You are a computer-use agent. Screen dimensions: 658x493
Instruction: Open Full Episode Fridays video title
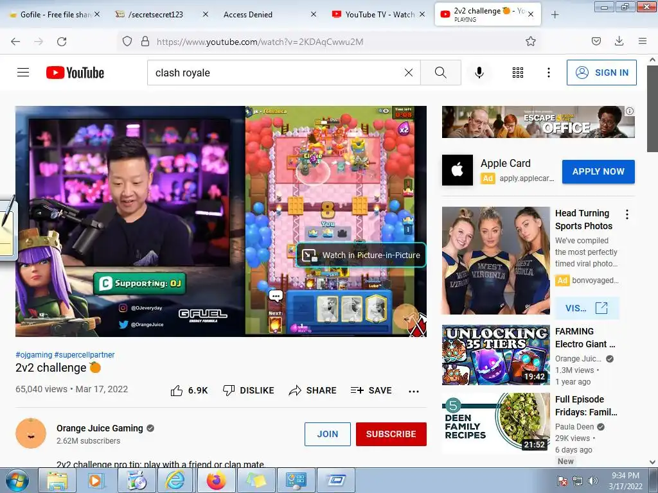pos(586,406)
